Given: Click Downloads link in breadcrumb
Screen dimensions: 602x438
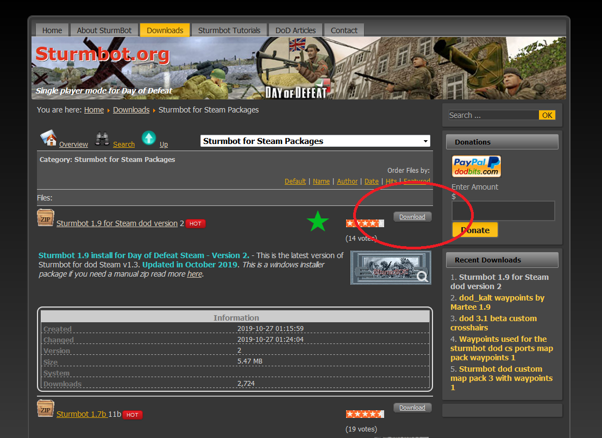Looking at the screenshot, I should (131, 110).
